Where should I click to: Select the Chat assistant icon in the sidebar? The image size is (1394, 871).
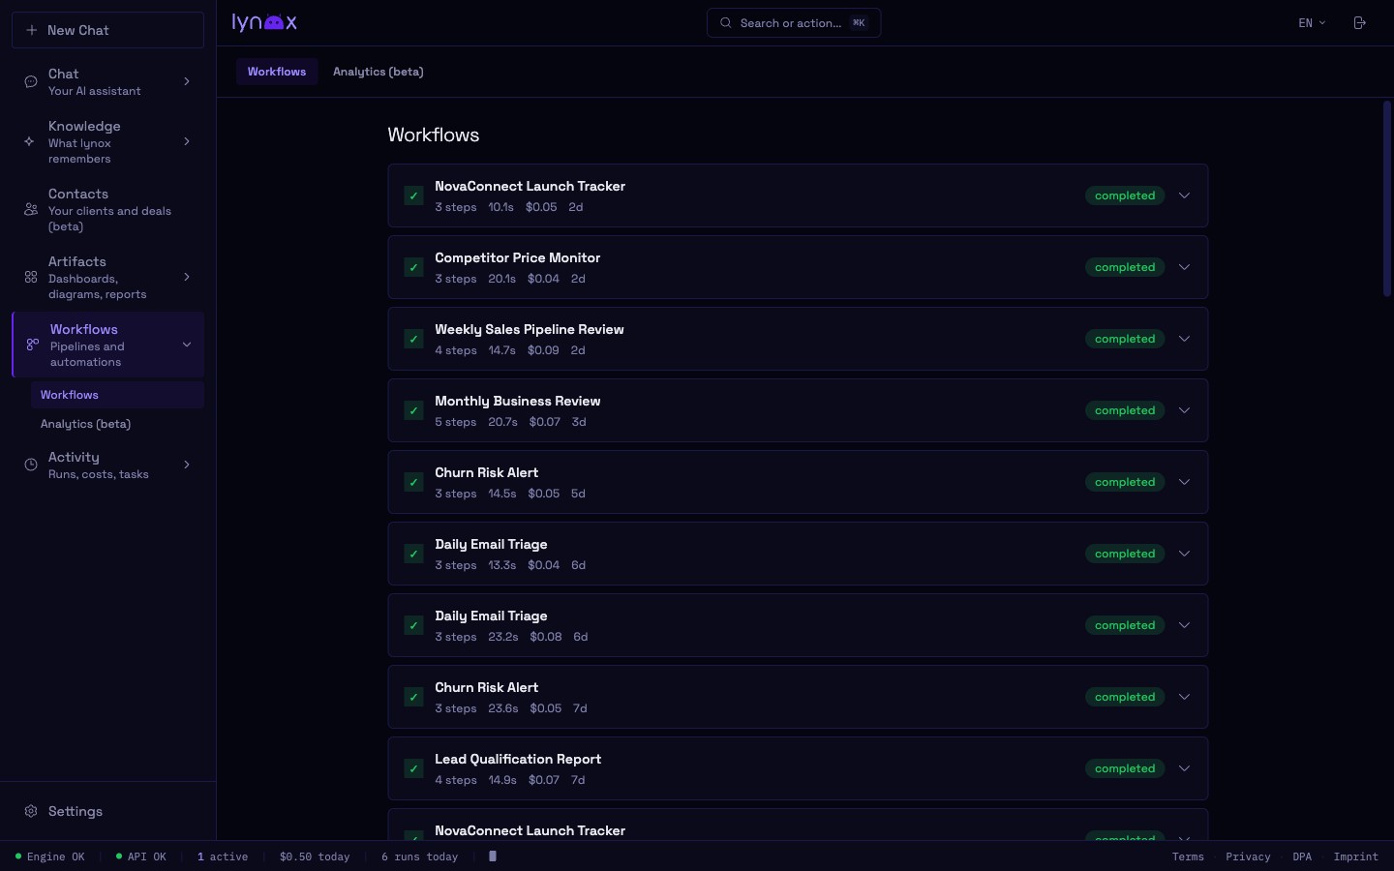(30, 81)
